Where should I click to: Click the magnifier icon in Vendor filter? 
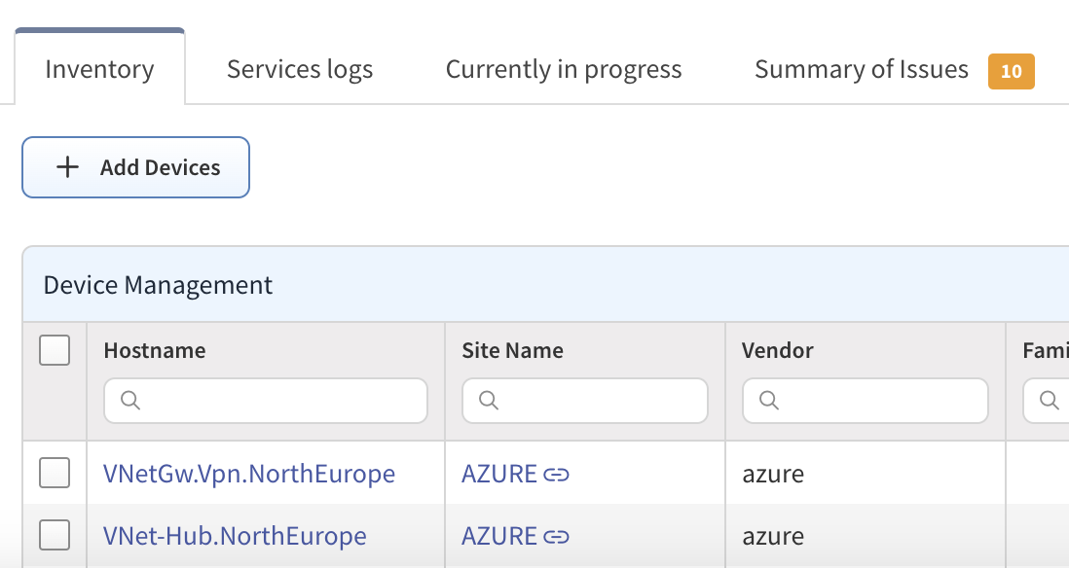coord(769,401)
